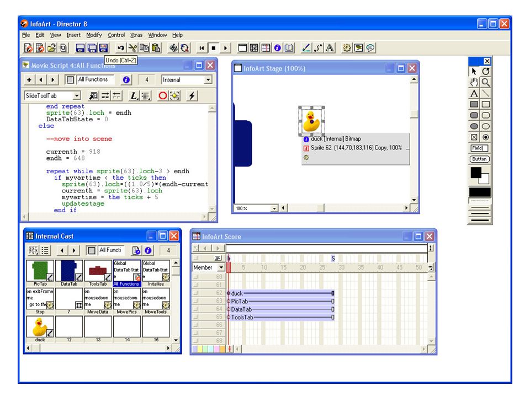The image size is (530, 397).
Task: Open the Modify menu
Action: tap(94, 35)
